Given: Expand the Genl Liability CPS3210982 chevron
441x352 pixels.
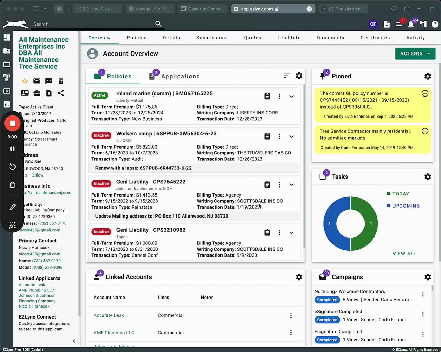Looking at the screenshot, I should (x=291, y=233).
